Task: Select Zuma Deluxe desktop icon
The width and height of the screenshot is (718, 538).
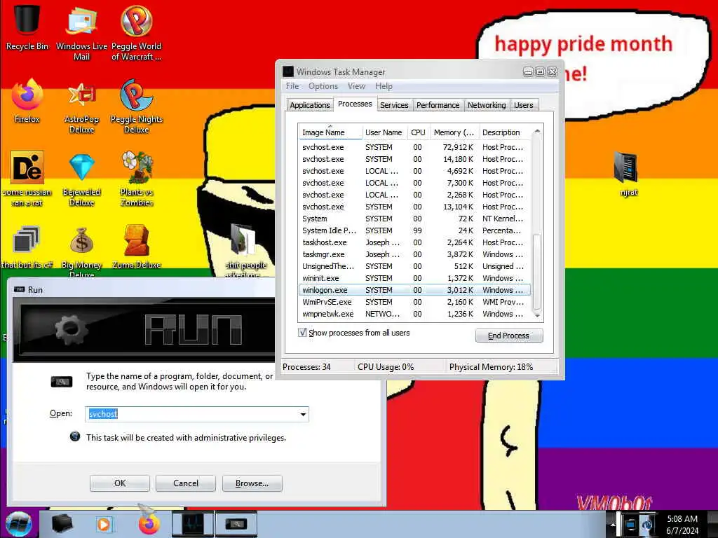Action: (x=137, y=247)
